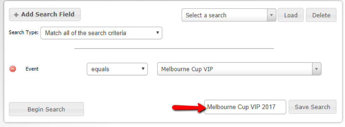Load the selected saved search
Screen dimensions: 345x127
pos(291,15)
